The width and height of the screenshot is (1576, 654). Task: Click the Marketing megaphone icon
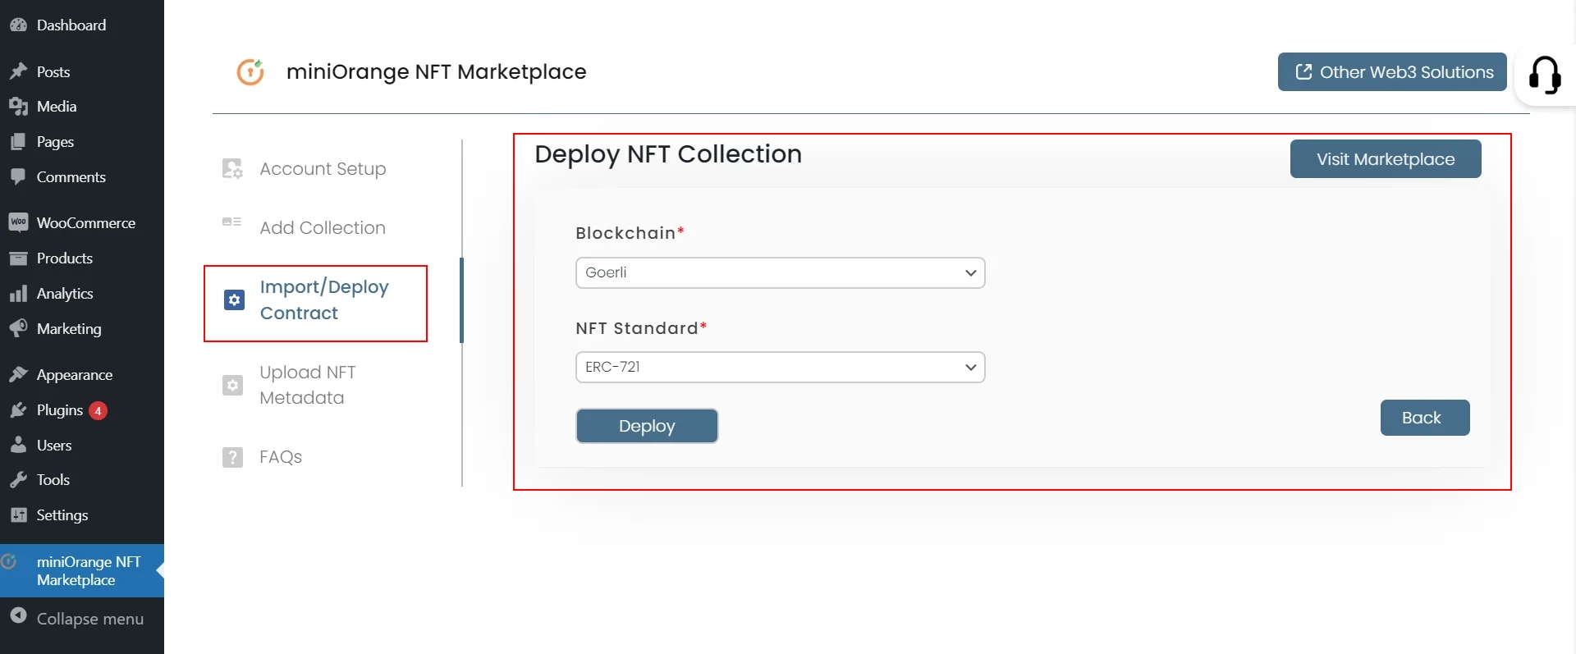click(18, 329)
